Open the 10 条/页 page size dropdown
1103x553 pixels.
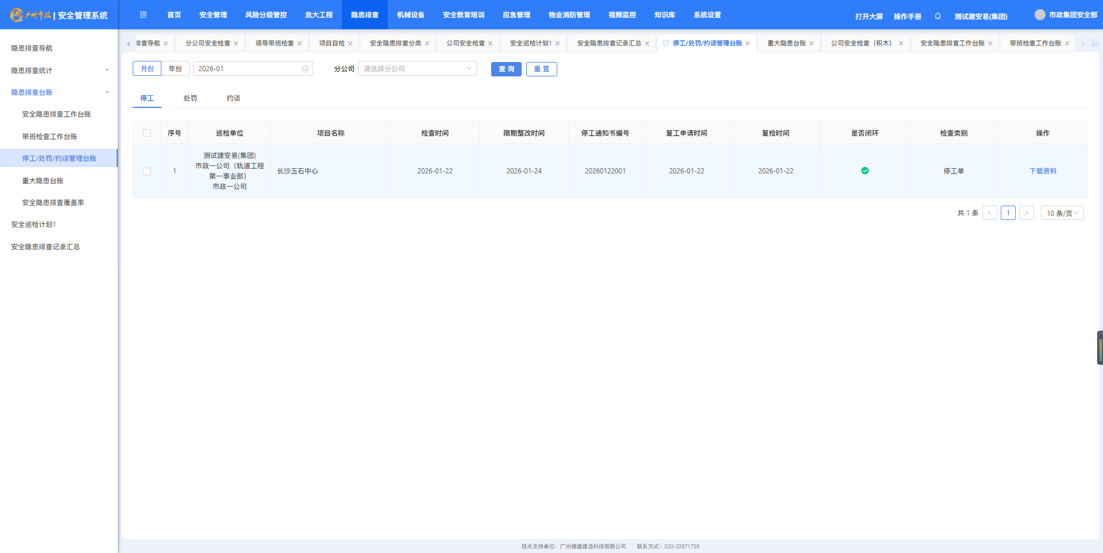(x=1062, y=213)
